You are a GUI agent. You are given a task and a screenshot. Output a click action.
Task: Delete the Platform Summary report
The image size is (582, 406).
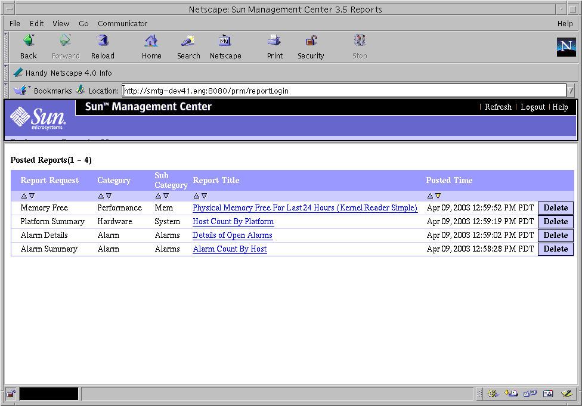(x=556, y=222)
